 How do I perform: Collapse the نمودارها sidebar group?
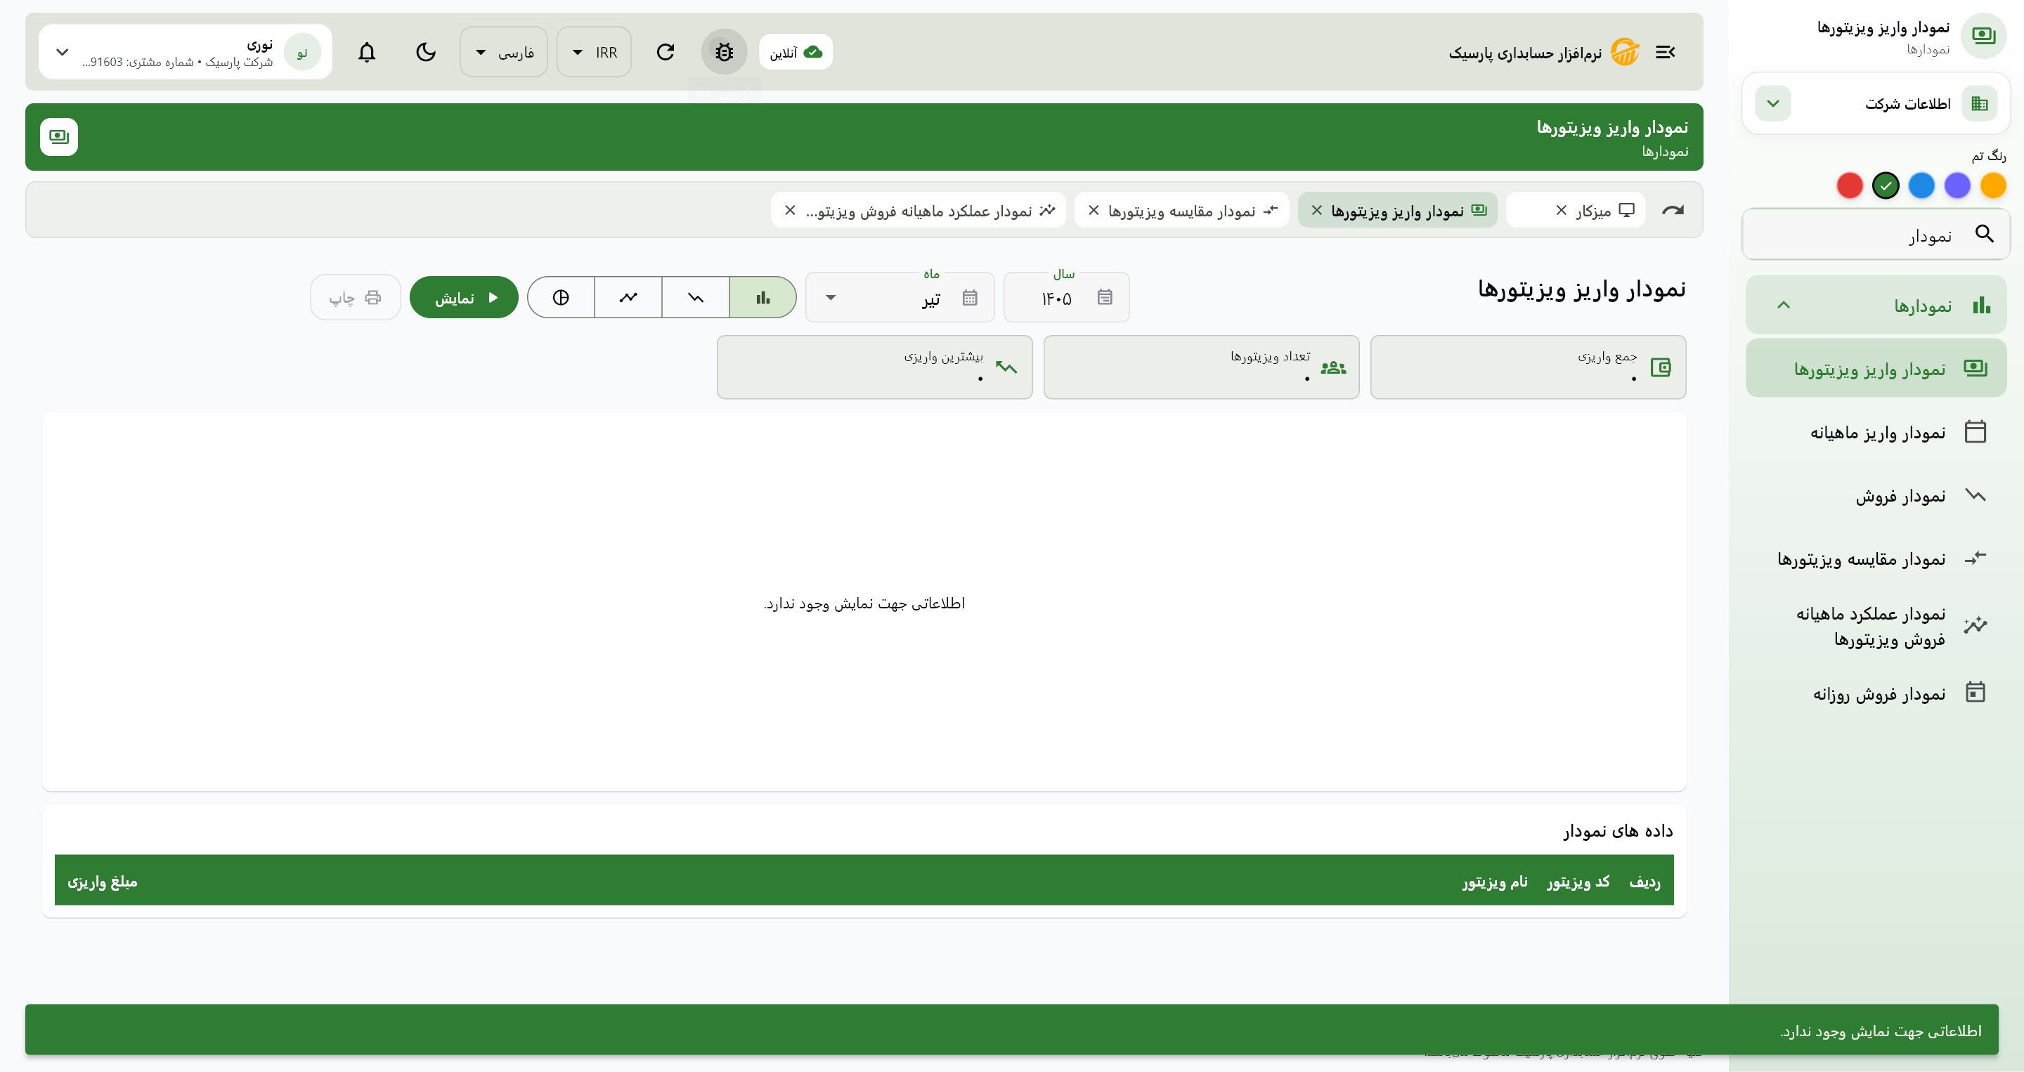(1876, 305)
